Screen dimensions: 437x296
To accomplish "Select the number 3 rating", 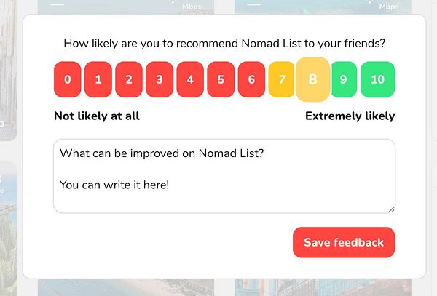I will click(x=160, y=79).
